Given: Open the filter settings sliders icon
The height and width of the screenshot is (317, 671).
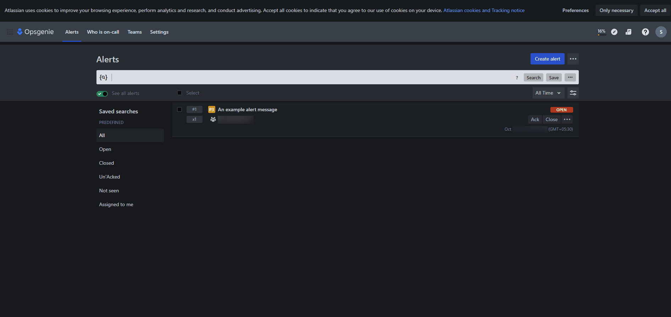Looking at the screenshot, I should (x=573, y=93).
